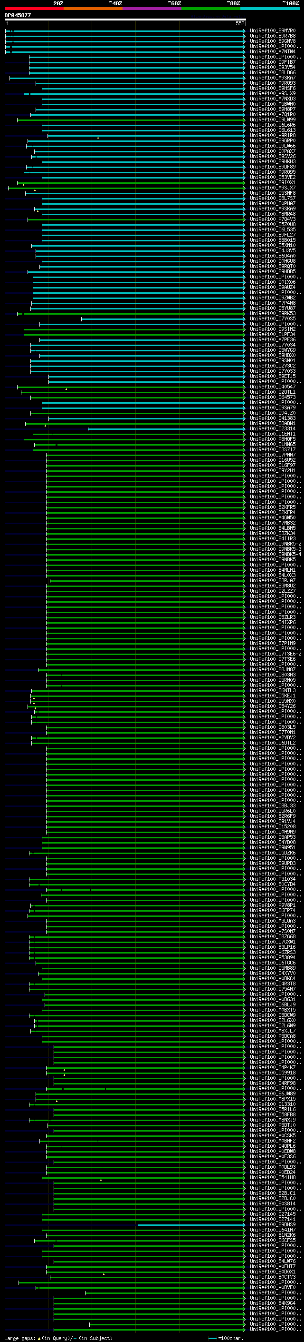
Task: Select hit label UniRef100_A8MR48
Action: [273, 214]
